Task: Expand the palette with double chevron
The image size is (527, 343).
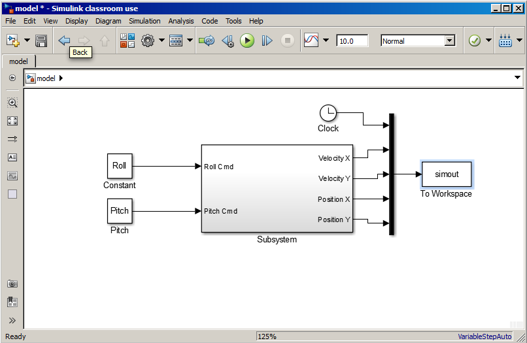Action: coord(12,321)
